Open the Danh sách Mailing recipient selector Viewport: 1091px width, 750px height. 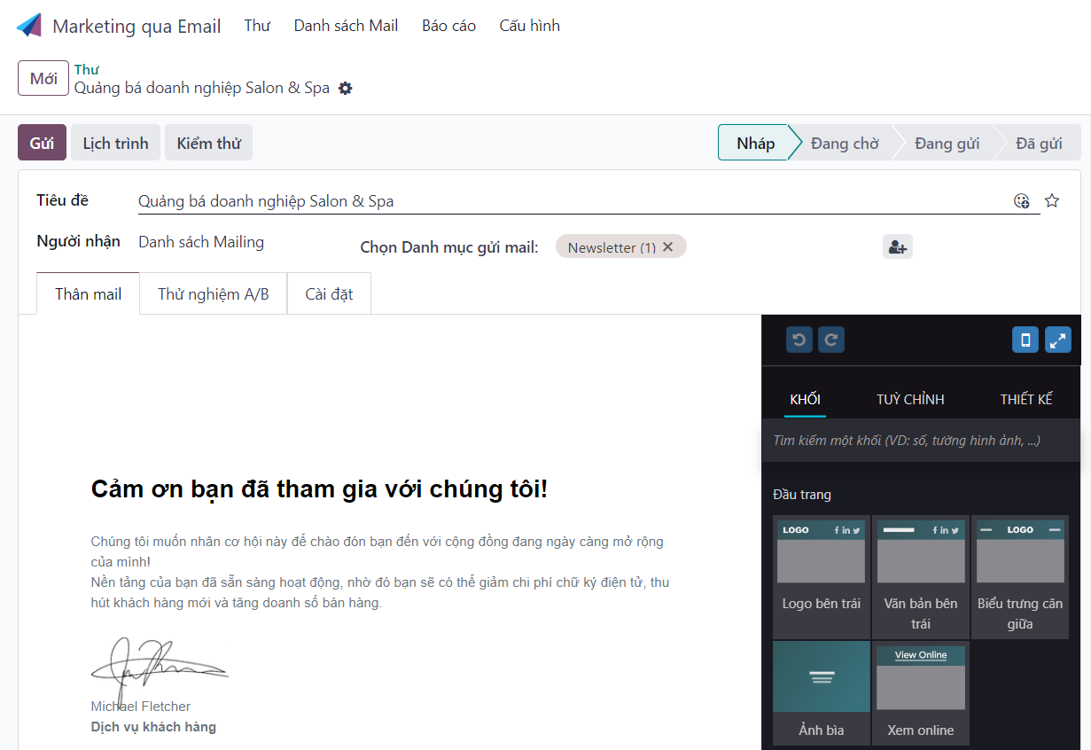pos(201,242)
